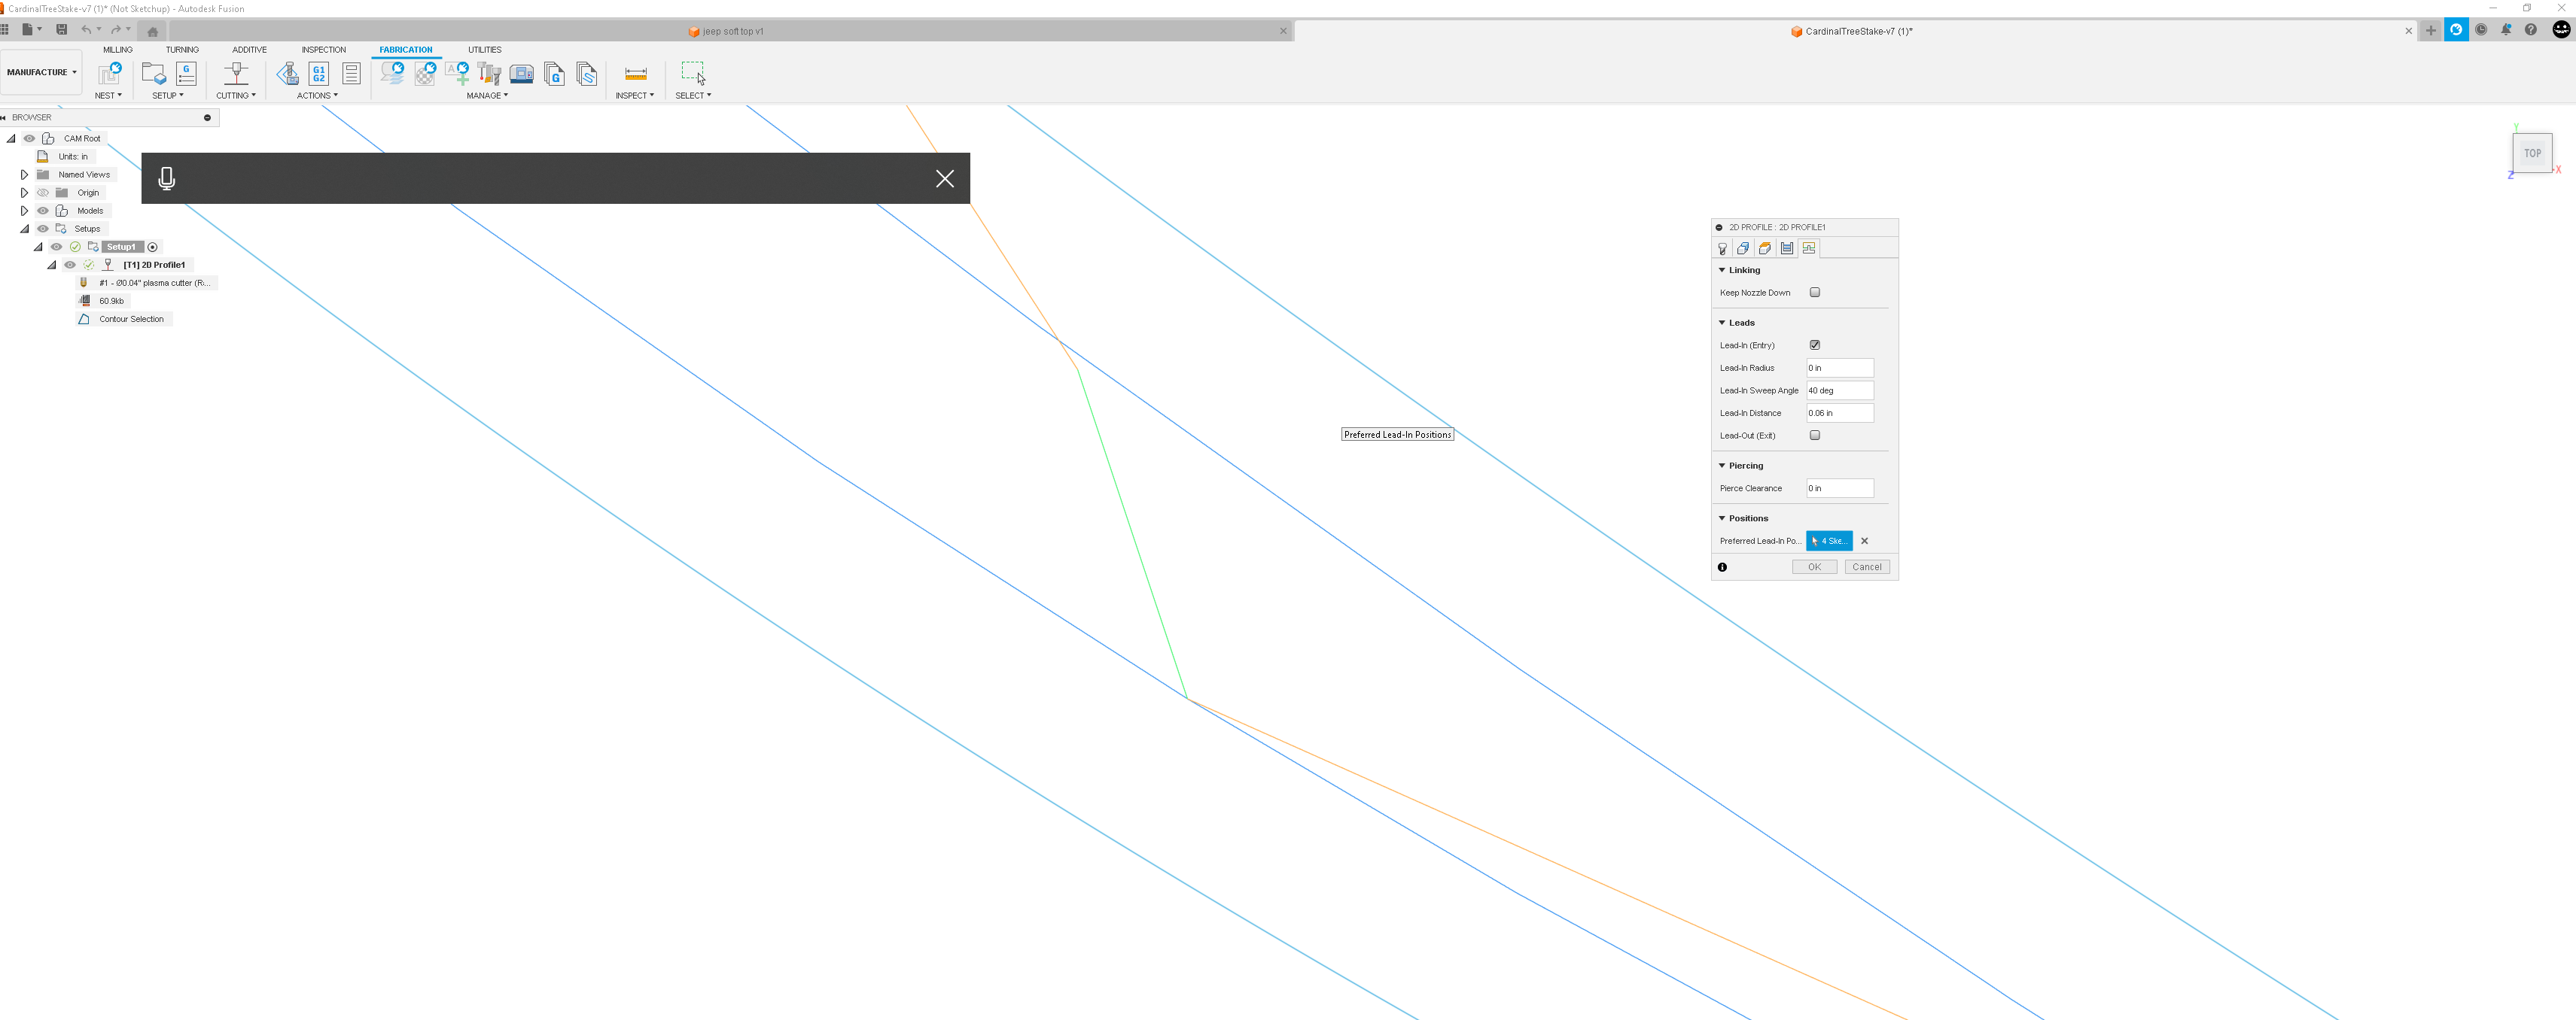Open the Tool Library icon
The width and height of the screenshot is (2576, 1020).
[489, 74]
